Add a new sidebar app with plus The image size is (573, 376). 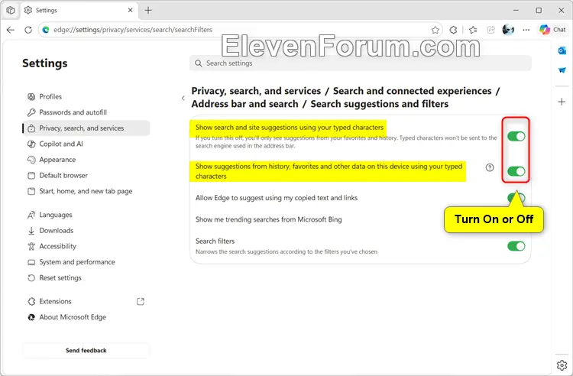point(562,102)
